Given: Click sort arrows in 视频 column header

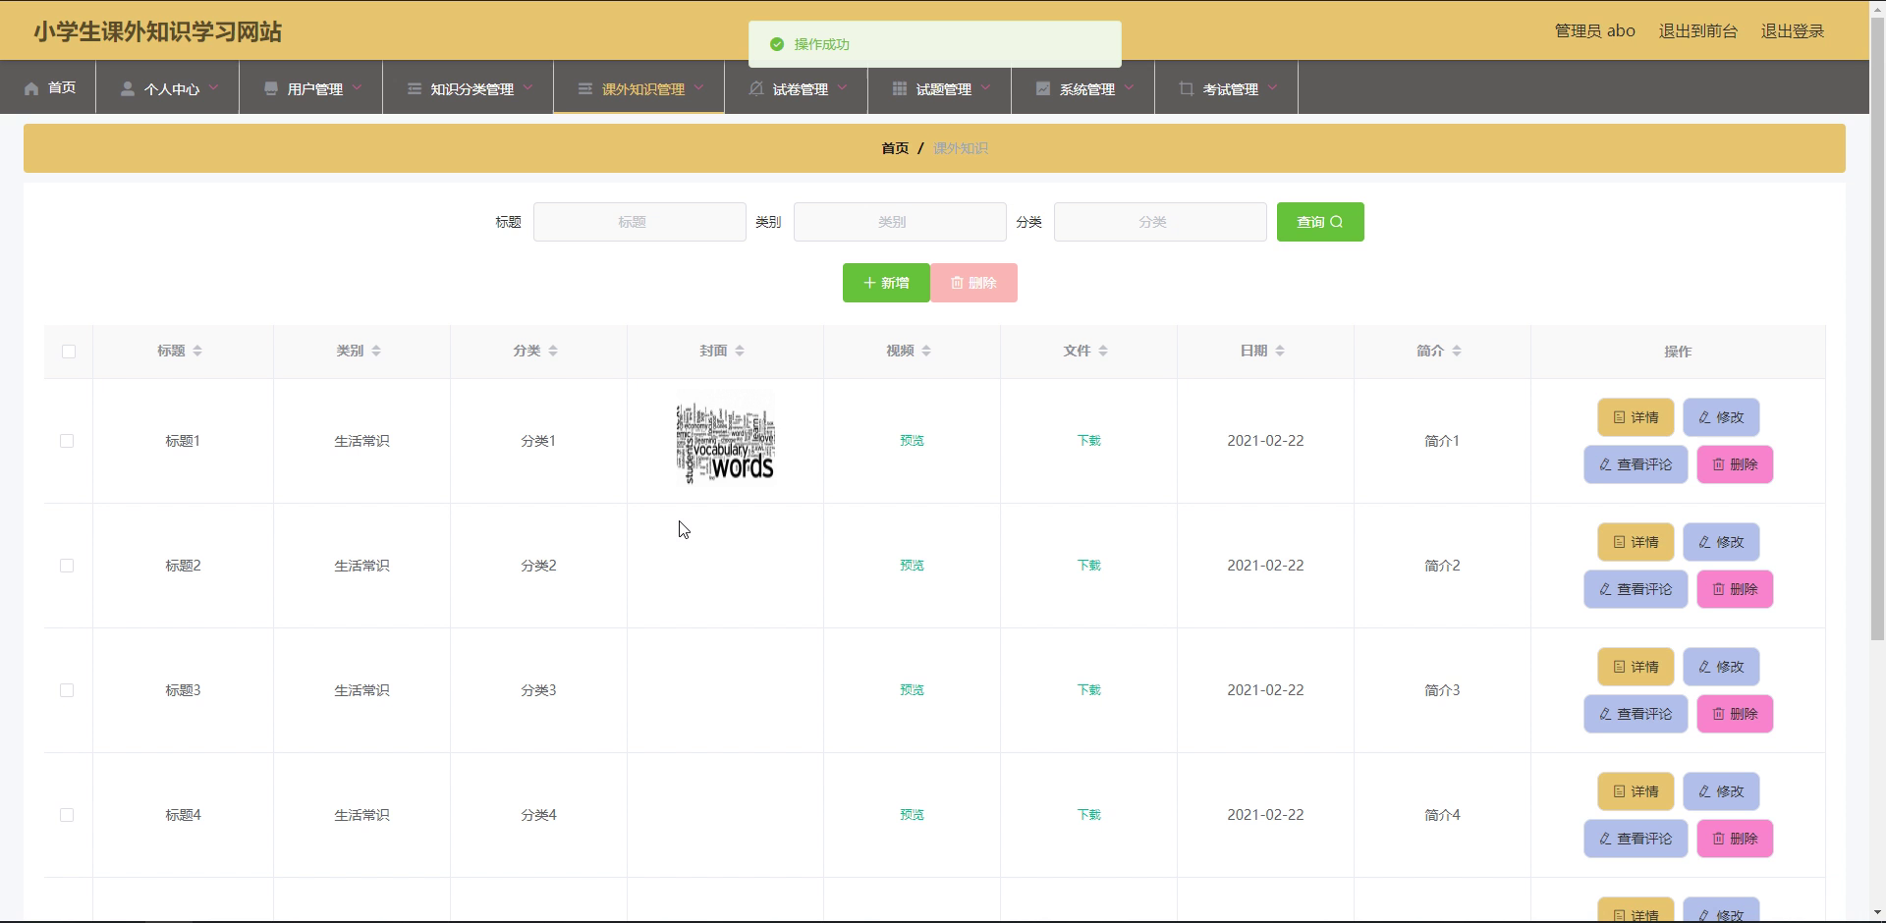Looking at the screenshot, I should tap(926, 351).
